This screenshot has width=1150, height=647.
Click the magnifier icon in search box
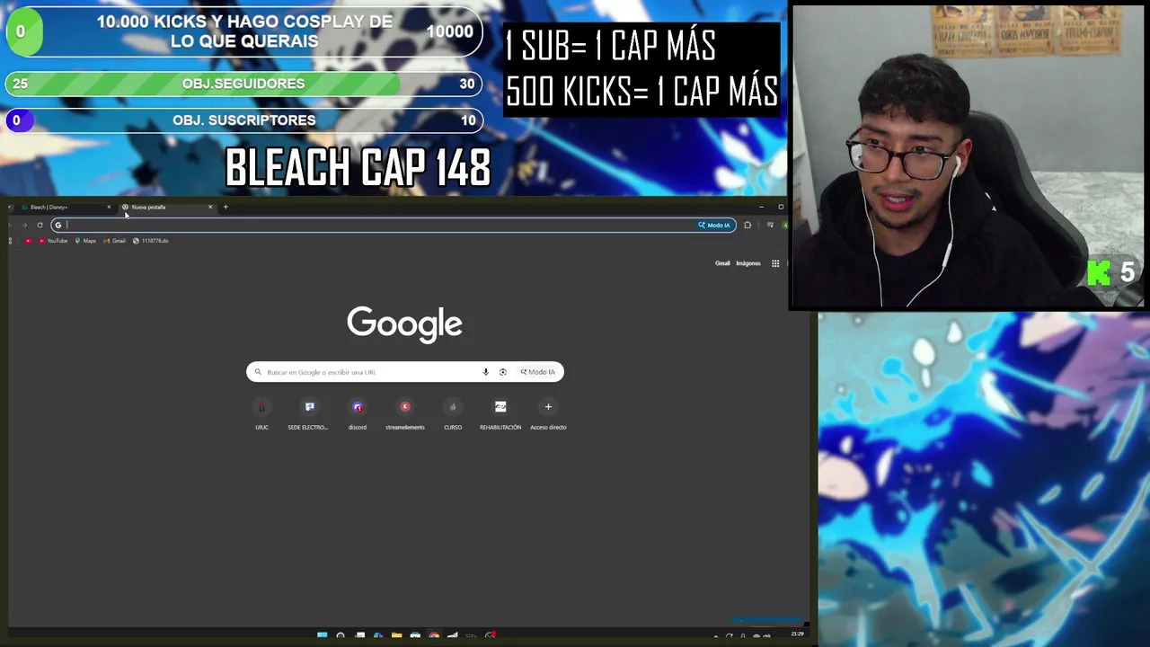pos(258,372)
